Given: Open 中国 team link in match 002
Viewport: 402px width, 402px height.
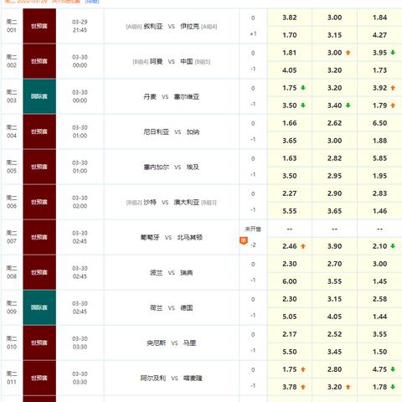Looking at the screenshot, I should (187, 62).
